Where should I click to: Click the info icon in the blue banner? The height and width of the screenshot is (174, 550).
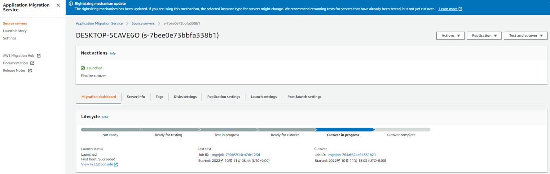[71, 4]
